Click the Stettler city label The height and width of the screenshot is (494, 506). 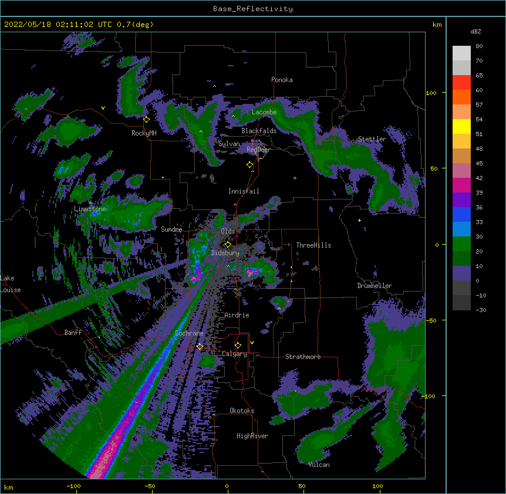point(372,139)
